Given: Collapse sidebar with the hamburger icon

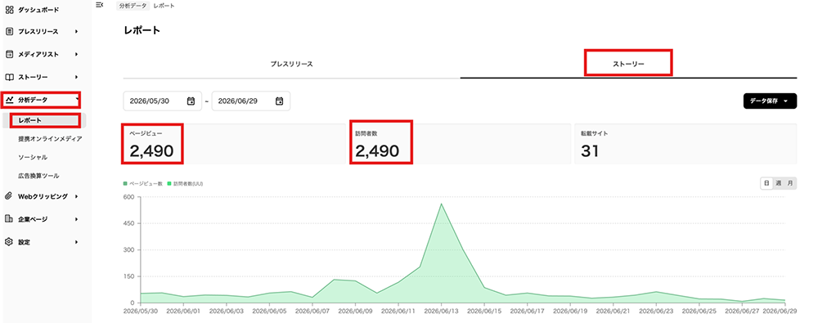Looking at the screenshot, I should point(100,5).
